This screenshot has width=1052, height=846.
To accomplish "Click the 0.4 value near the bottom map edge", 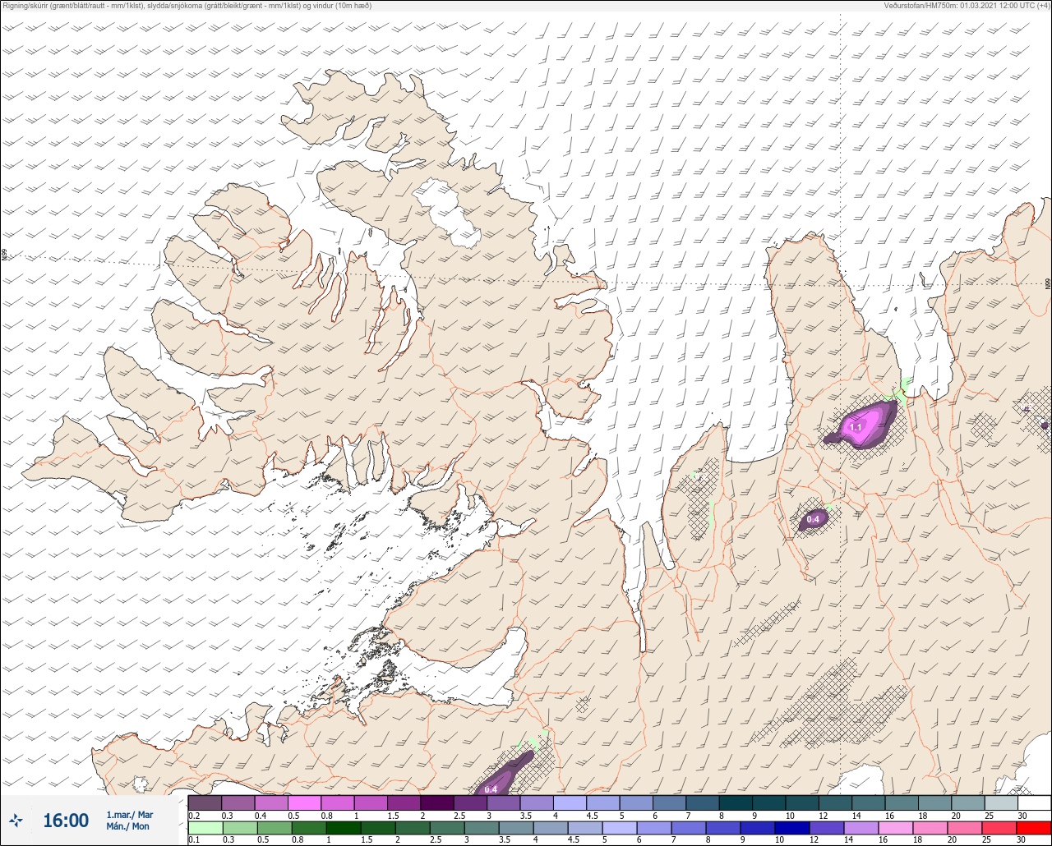I will click(x=491, y=789).
